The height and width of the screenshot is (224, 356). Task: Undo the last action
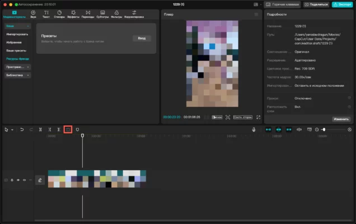tap(22, 129)
